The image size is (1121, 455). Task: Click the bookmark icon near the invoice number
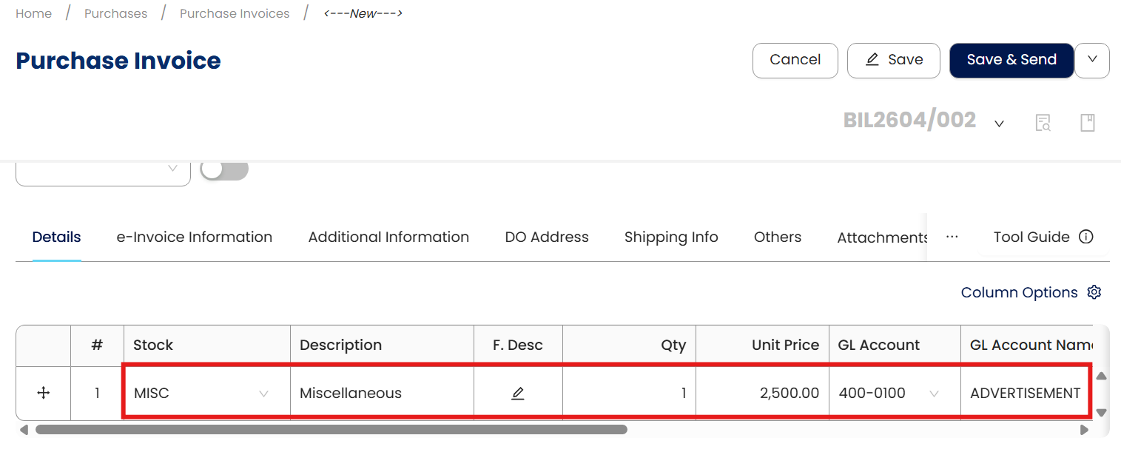[x=1087, y=123]
